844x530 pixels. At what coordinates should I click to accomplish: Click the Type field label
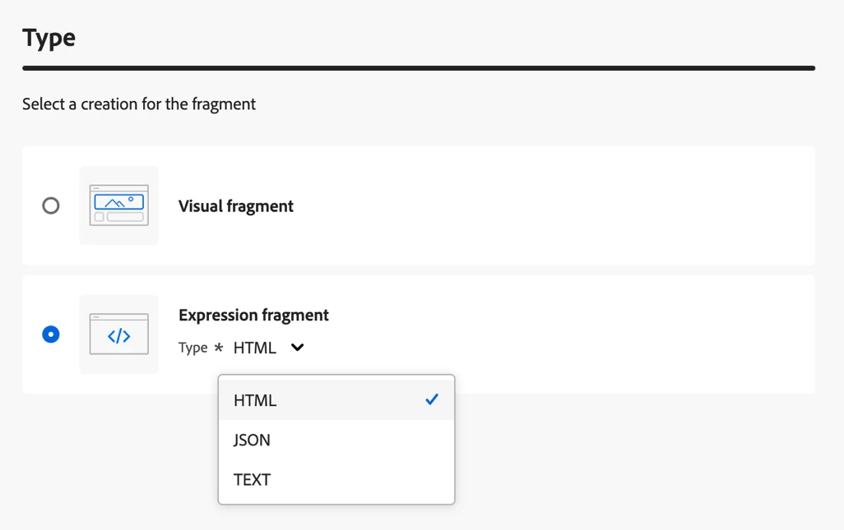tap(192, 348)
